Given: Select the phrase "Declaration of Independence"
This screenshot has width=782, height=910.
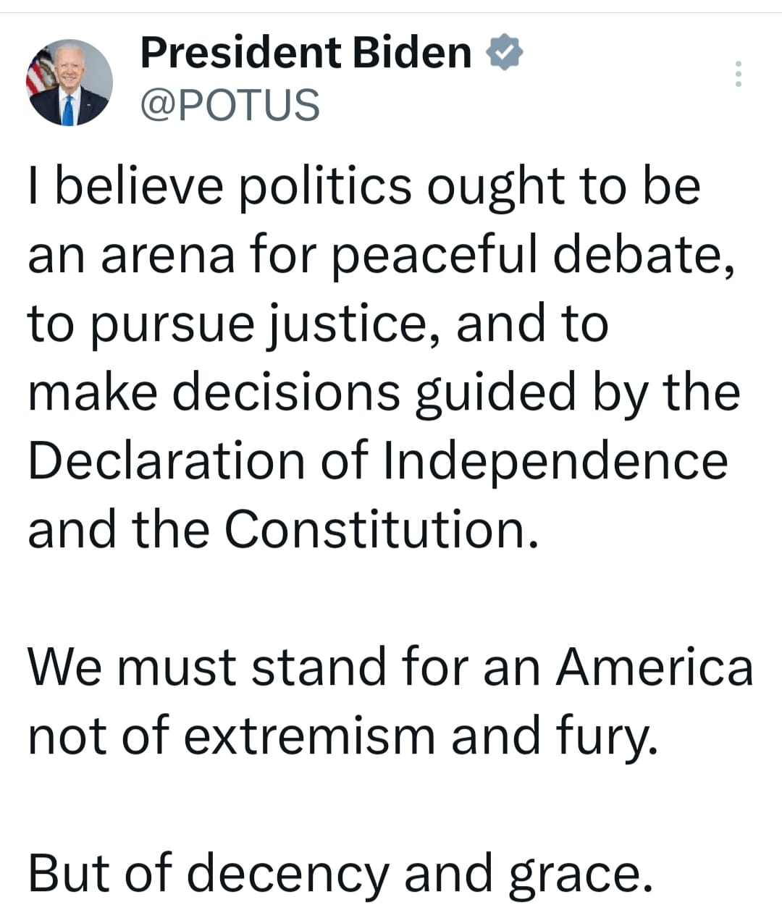Looking at the screenshot, I should 377,460.
